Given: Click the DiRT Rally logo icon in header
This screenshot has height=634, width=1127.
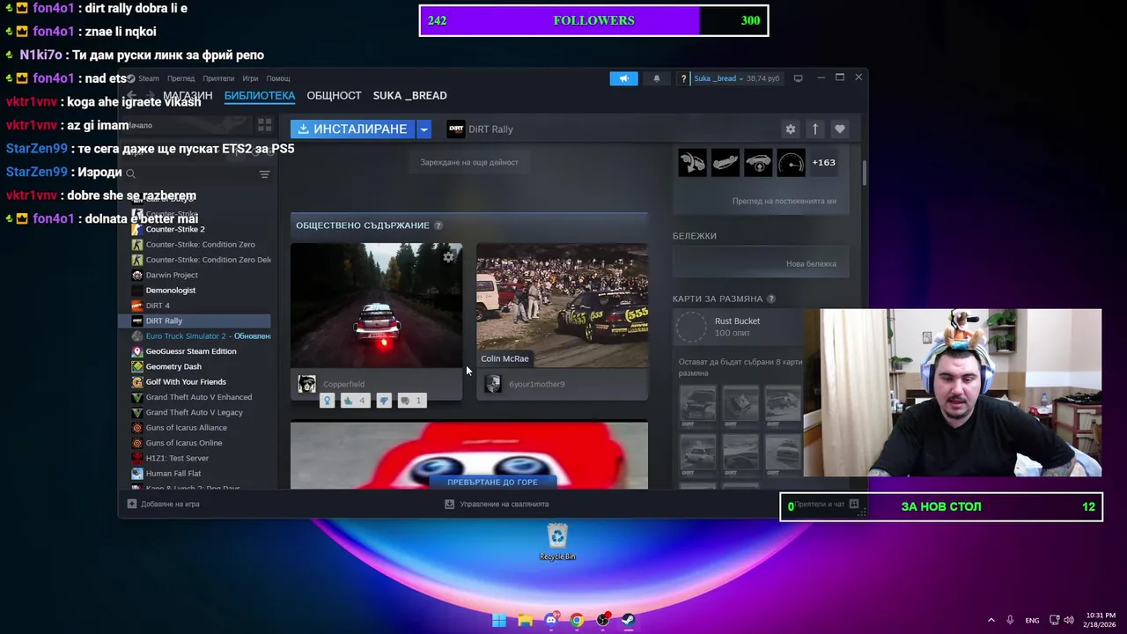Looking at the screenshot, I should click(456, 129).
